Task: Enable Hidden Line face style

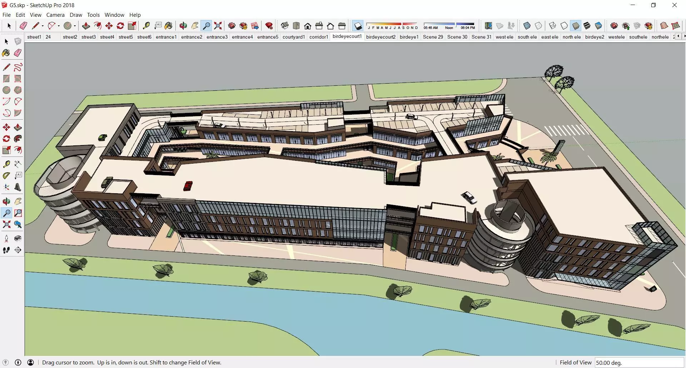Action: (564, 26)
